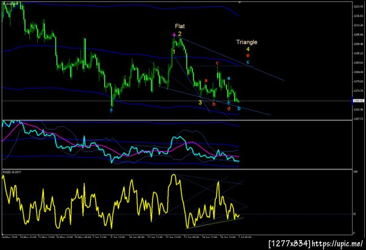Select the light blue wave label 'b'
This screenshot has width=366, height=250.
pos(239,108)
